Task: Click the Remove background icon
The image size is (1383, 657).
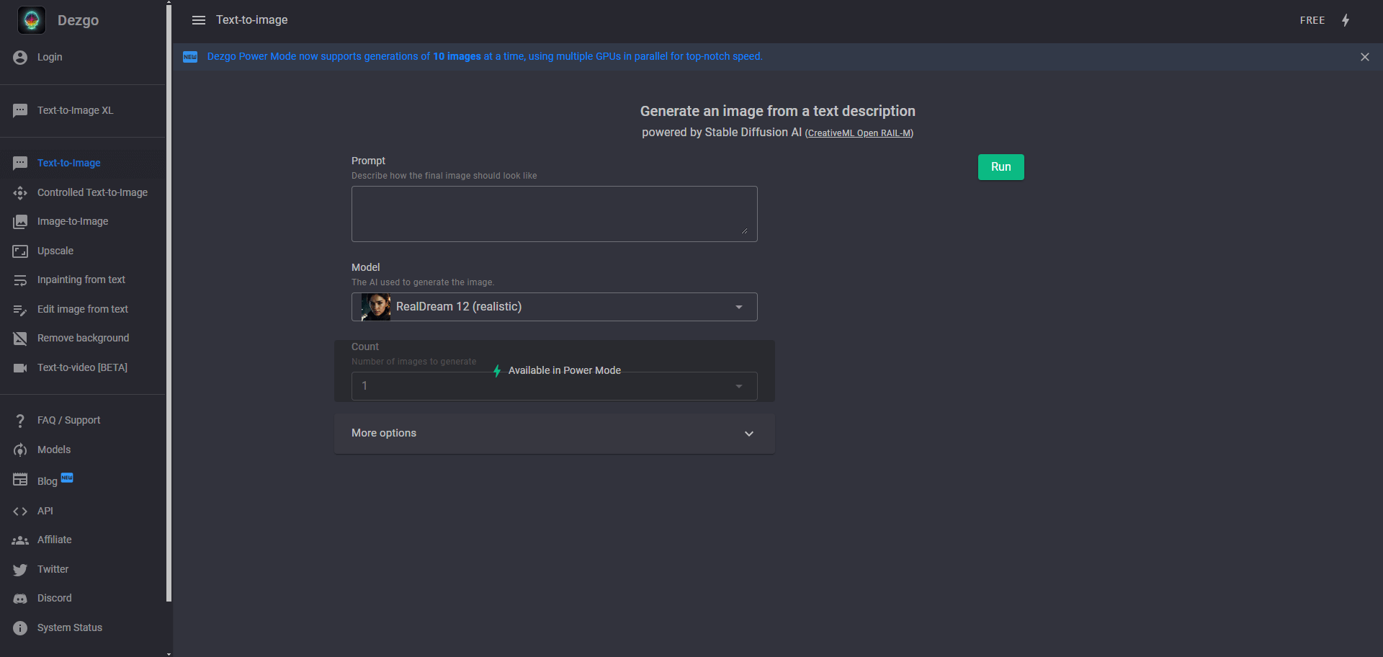Action: pos(20,338)
